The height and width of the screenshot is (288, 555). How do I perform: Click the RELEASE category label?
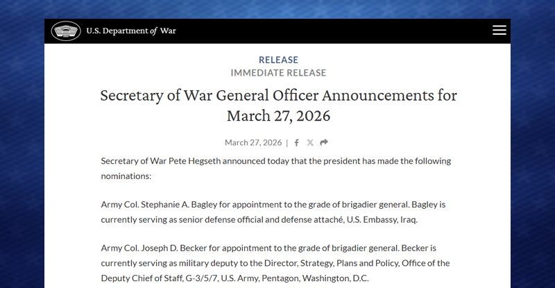(x=278, y=60)
